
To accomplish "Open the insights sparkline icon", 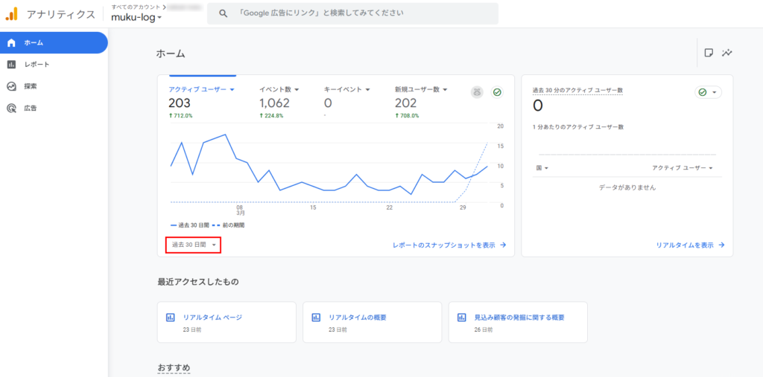I will (727, 53).
